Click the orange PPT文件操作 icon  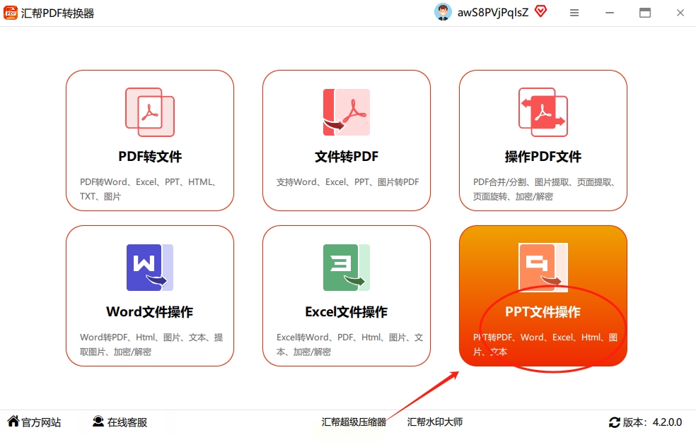(x=543, y=268)
